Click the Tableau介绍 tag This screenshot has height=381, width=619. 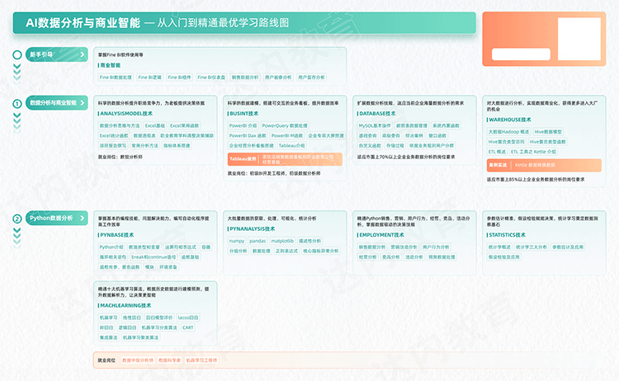291,145
